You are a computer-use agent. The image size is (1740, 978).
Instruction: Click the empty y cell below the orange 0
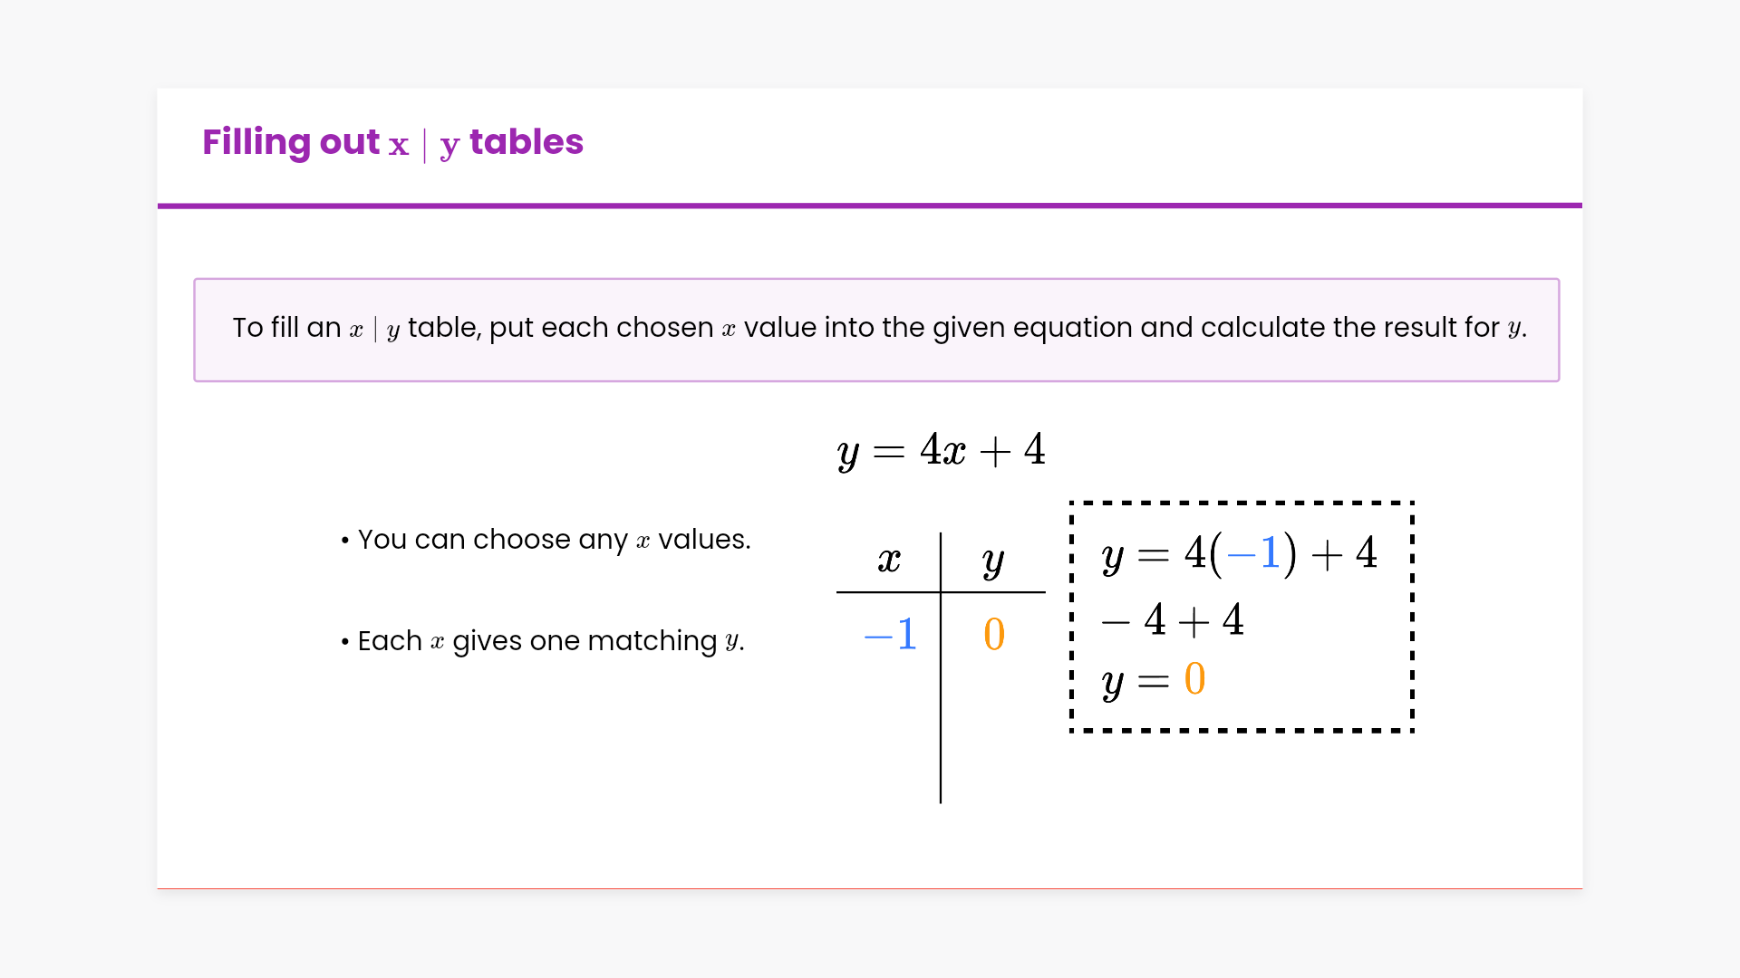[994, 724]
